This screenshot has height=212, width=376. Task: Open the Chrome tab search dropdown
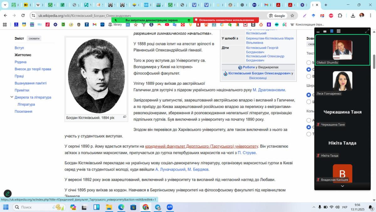5,5
